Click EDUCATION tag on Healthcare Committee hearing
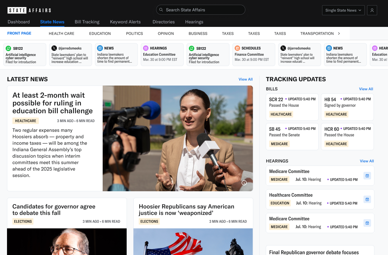This screenshot has height=255, width=388. (280, 203)
